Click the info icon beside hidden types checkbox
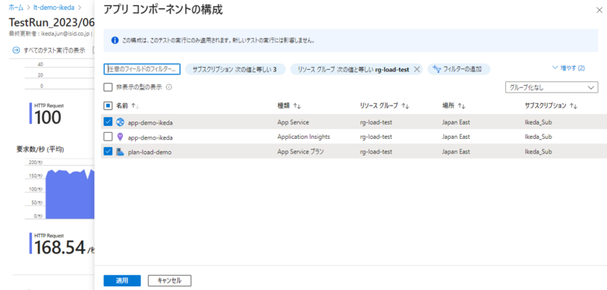This screenshot has height=290, width=607. coord(168,87)
